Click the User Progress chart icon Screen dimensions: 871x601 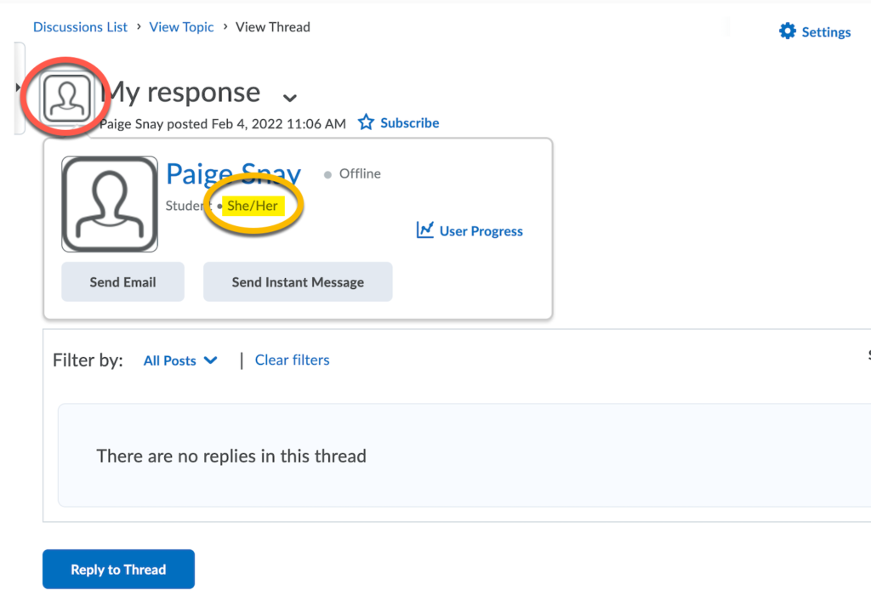click(x=425, y=230)
